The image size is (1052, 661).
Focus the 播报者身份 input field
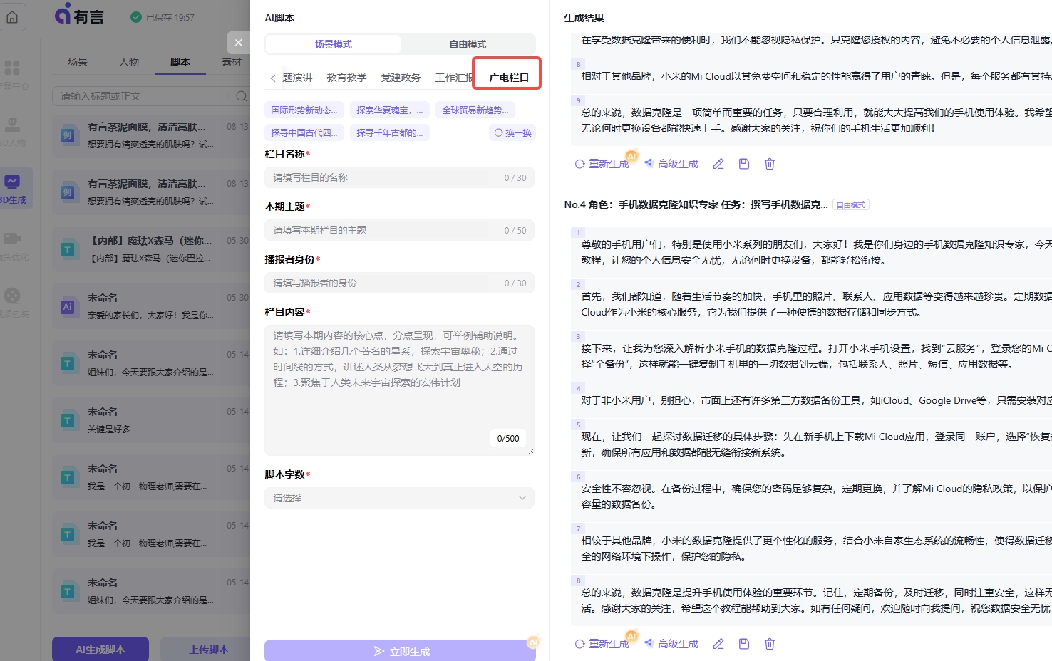click(x=399, y=283)
